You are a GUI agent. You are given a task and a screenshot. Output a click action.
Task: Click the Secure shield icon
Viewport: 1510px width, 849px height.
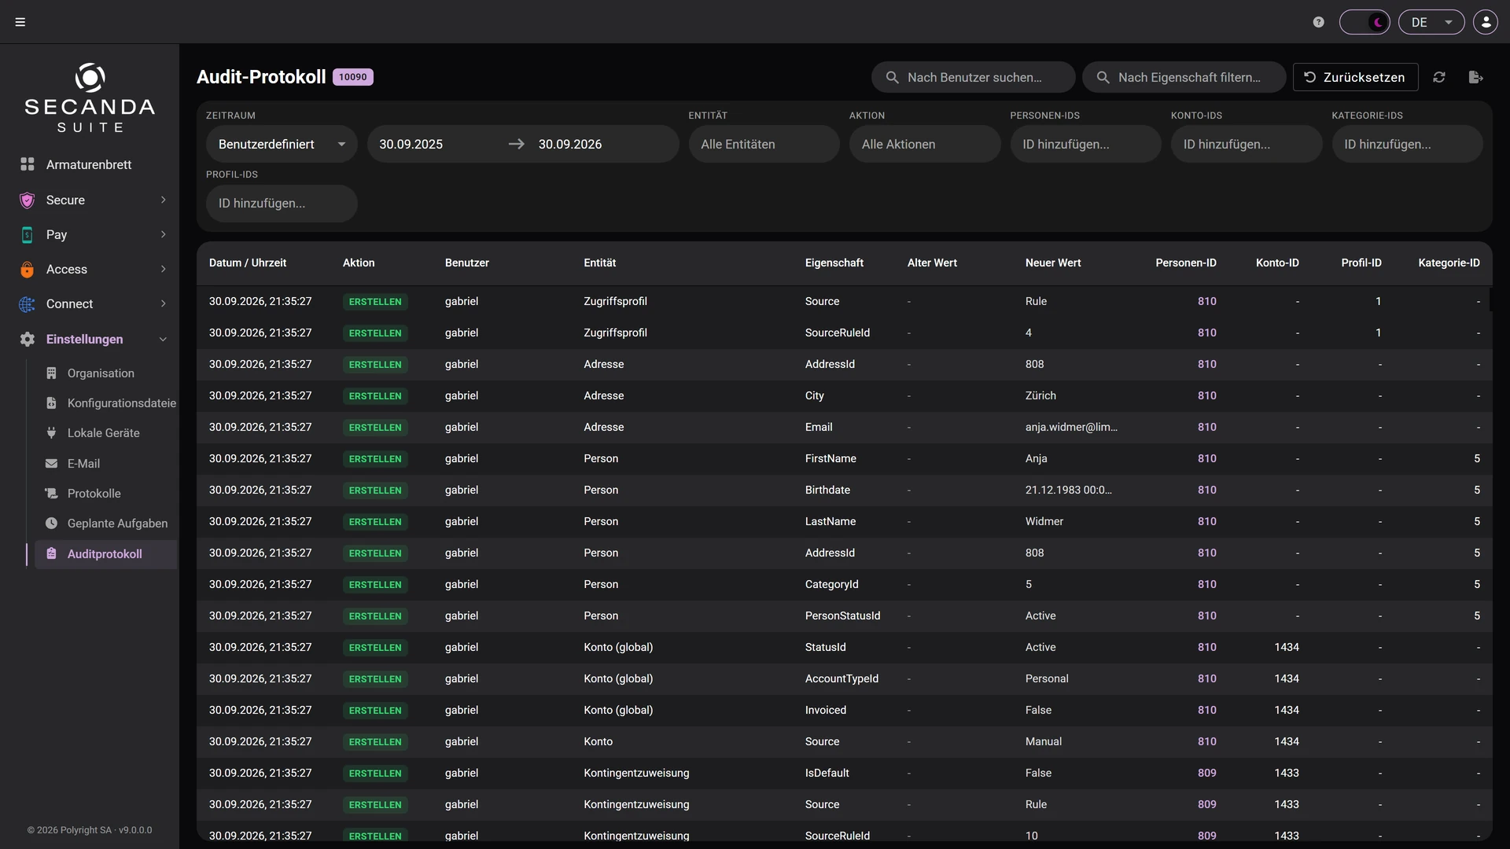point(28,200)
